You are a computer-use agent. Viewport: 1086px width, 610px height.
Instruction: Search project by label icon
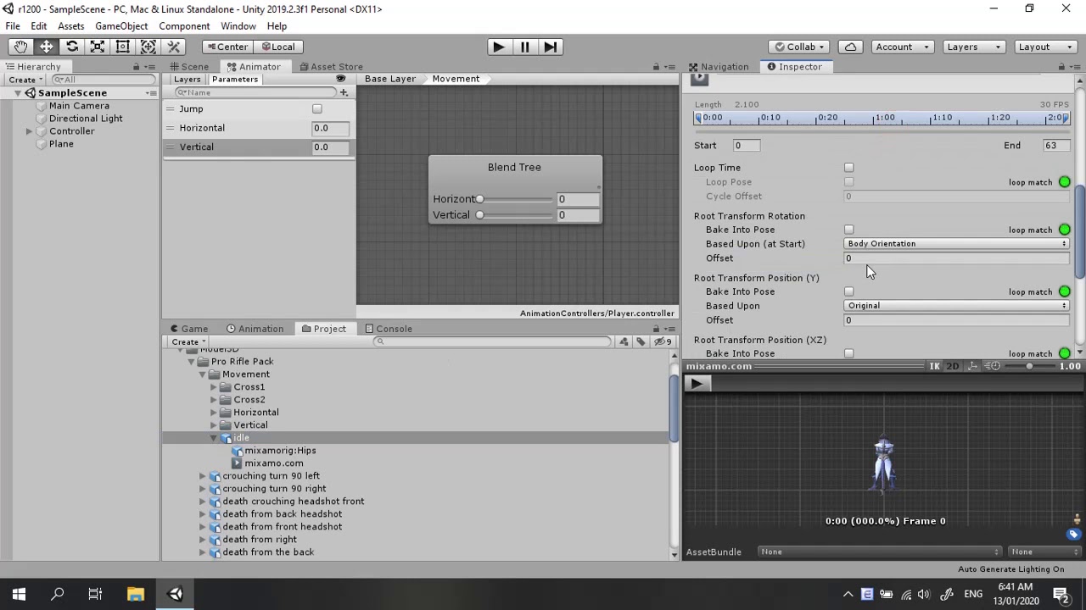641,341
